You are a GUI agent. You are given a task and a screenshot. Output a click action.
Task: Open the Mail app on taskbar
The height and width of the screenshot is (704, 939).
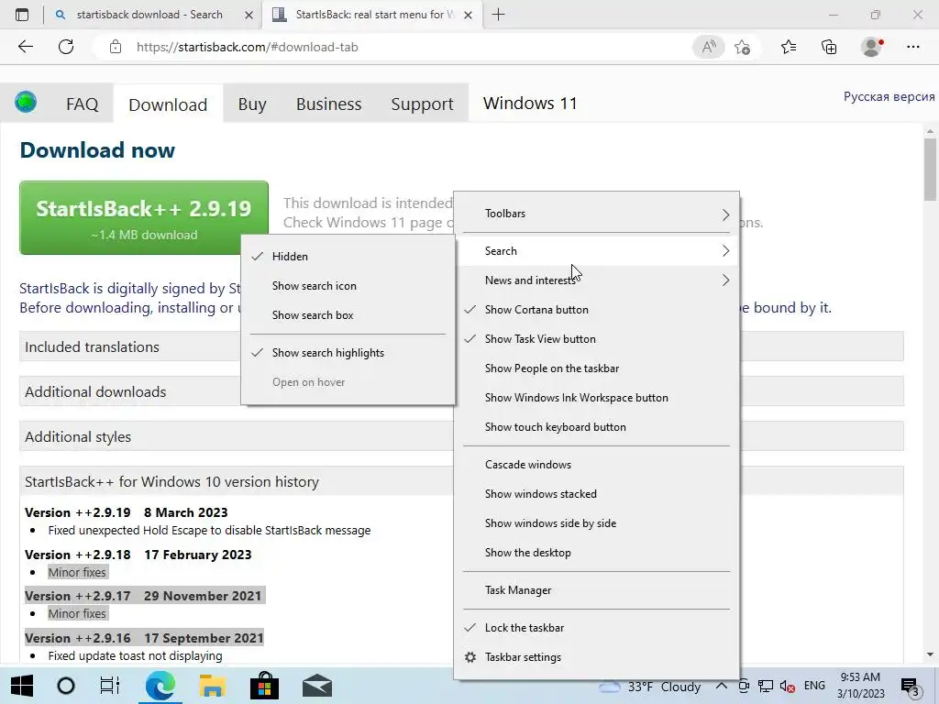point(316,686)
